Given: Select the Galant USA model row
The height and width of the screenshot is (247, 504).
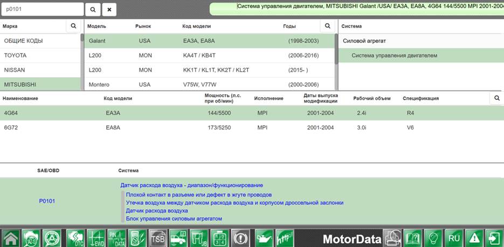Looking at the screenshot, I should 209,41.
